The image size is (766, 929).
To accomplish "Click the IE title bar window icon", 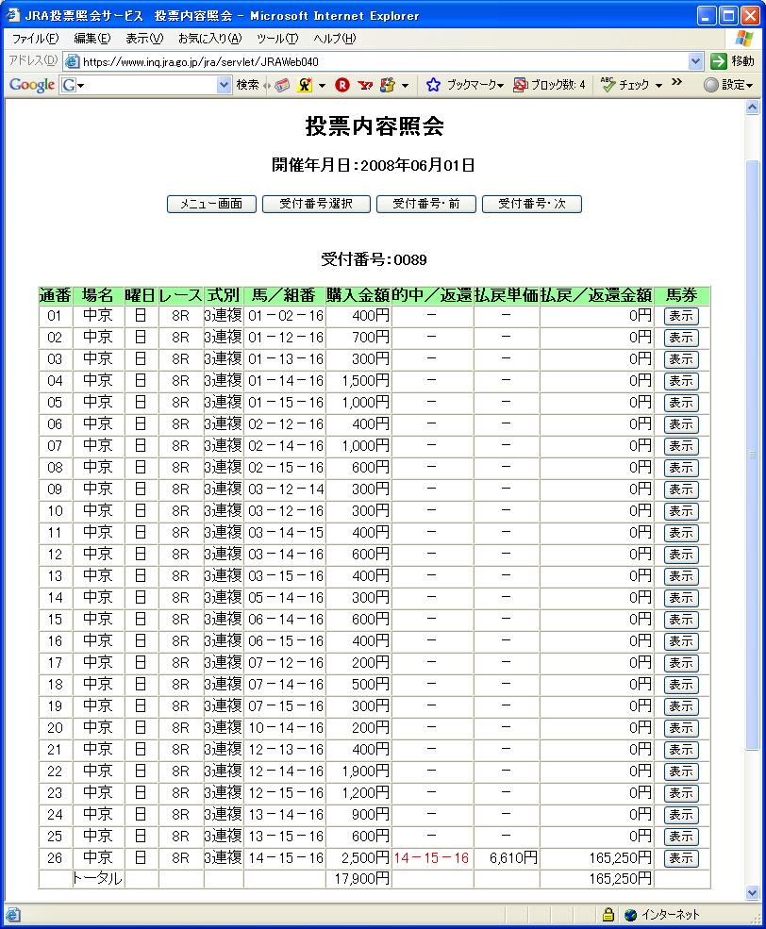I will (12, 15).
